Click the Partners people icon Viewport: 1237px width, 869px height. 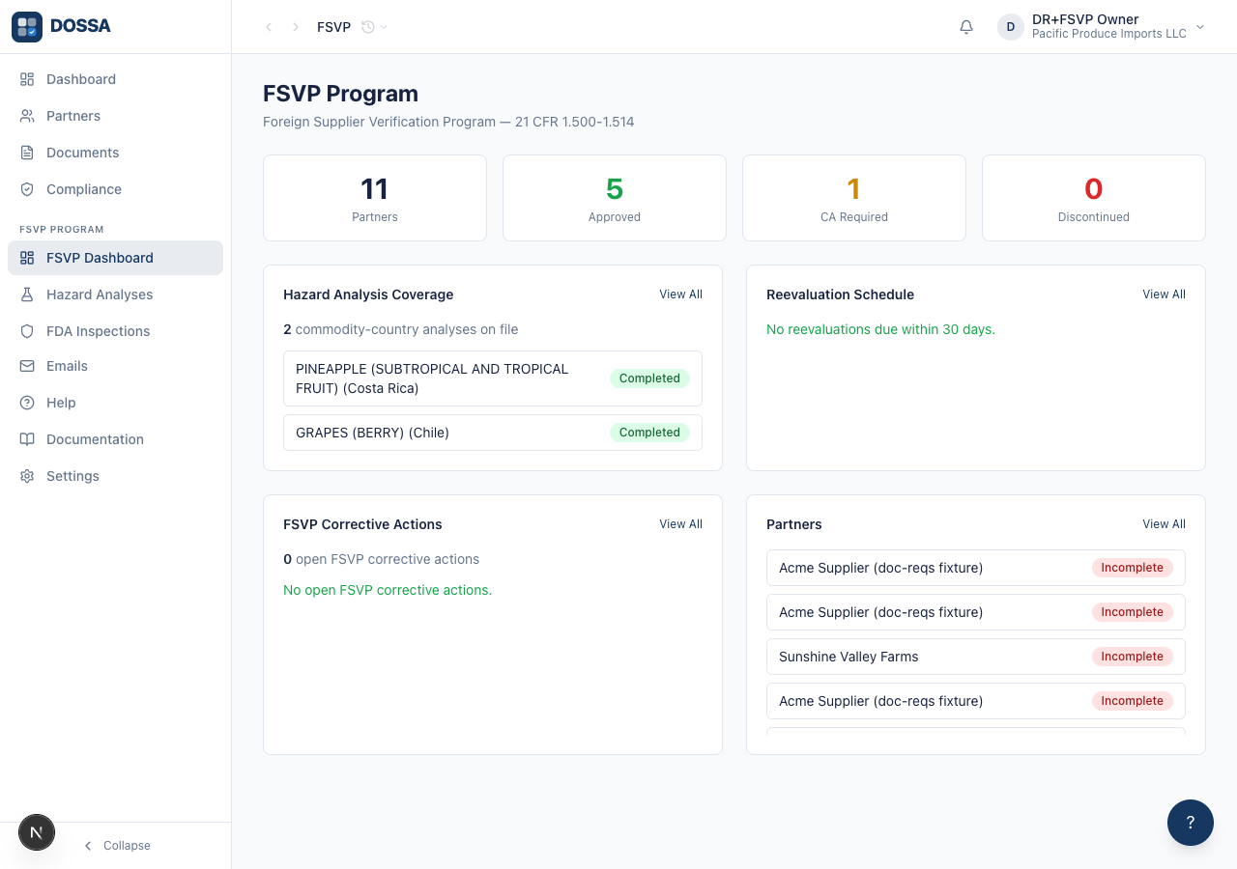point(27,116)
